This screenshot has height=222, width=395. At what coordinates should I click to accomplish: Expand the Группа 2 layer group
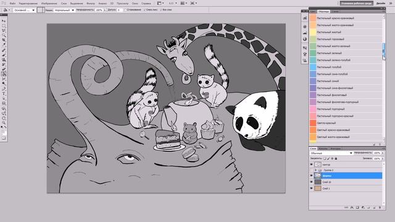(x=315, y=170)
